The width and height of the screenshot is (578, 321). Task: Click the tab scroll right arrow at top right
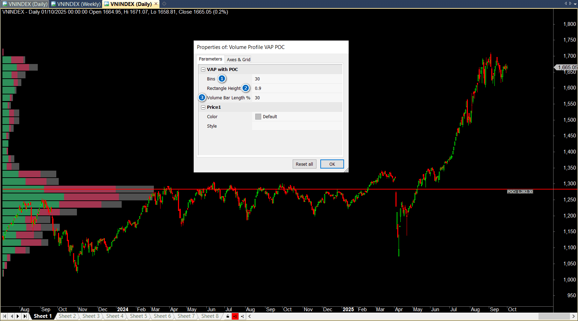570,3
